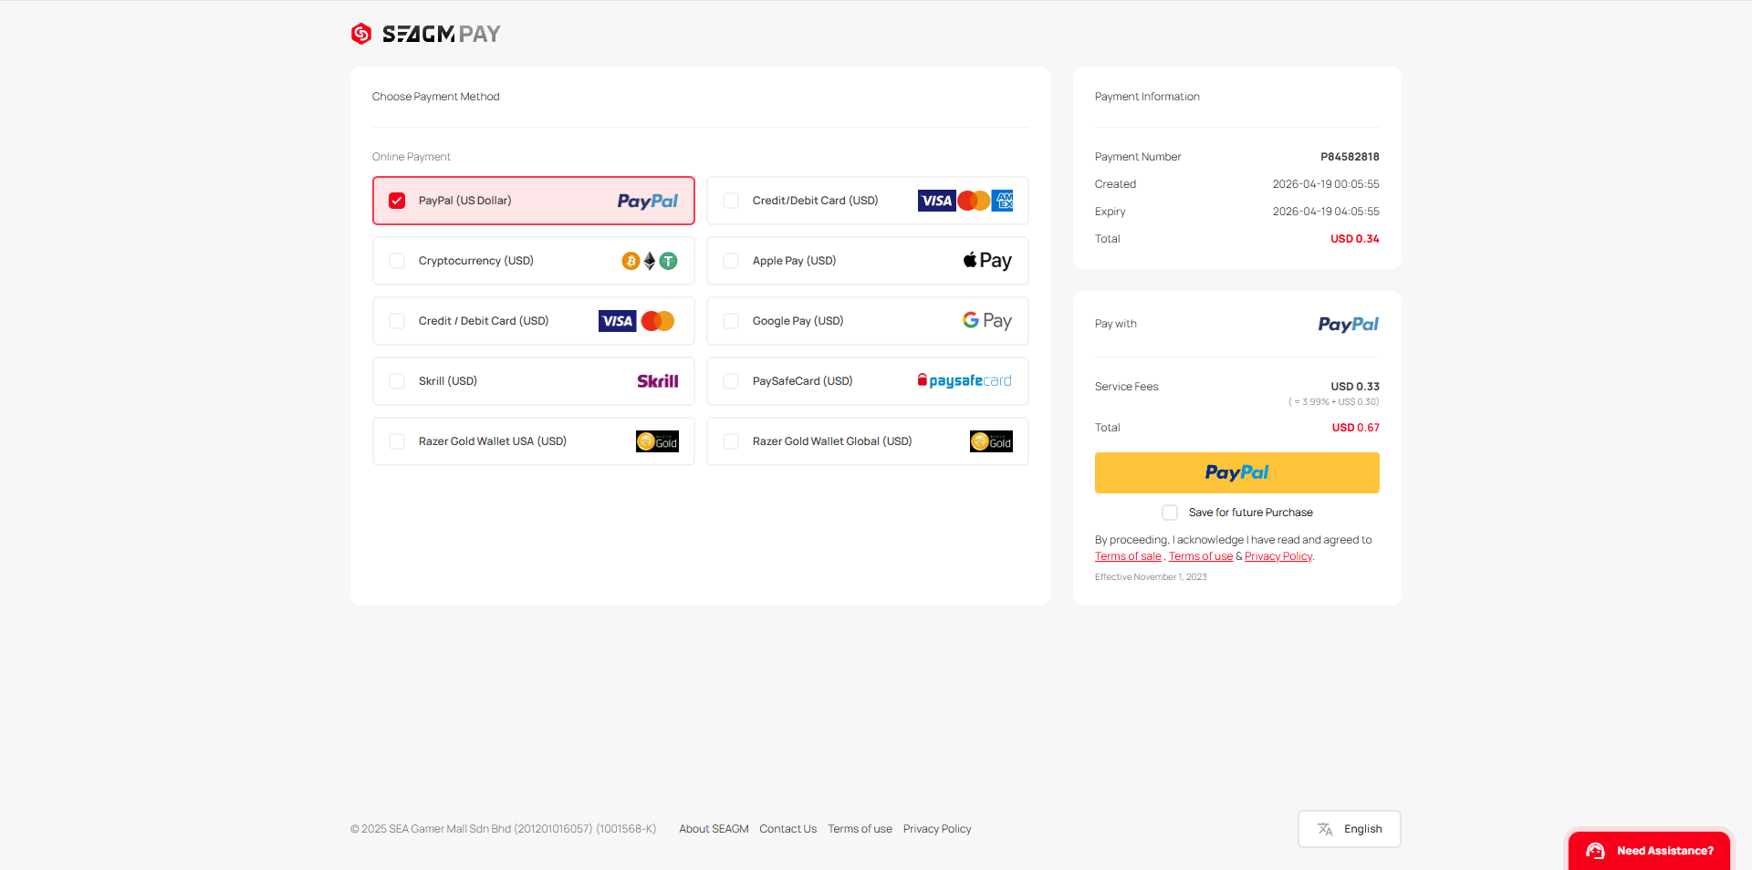Open Terms of use link in payment panel
The width and height of the screenshot is (1752, 870).
(x=1201, y=556)
